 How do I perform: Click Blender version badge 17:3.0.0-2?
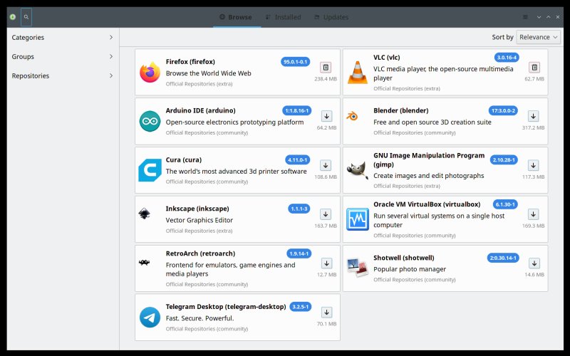coord(503,110)
